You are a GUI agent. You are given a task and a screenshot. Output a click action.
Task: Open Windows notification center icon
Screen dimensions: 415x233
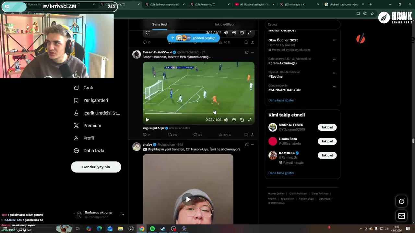pos(408,229)
